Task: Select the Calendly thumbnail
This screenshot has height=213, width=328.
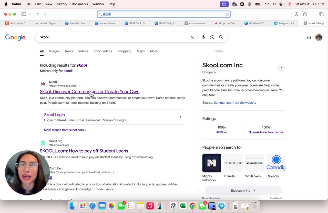Action: pos(276,163)
